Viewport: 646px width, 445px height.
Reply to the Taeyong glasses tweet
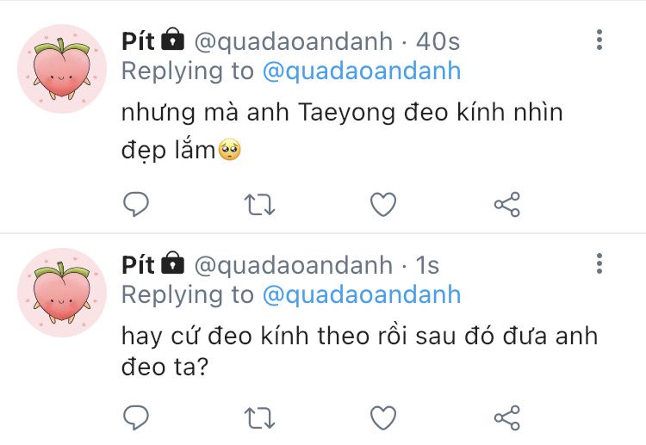(136, 204)
